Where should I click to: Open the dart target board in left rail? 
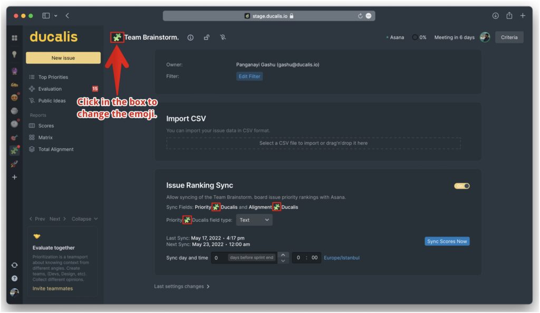[x=14, y=138]
